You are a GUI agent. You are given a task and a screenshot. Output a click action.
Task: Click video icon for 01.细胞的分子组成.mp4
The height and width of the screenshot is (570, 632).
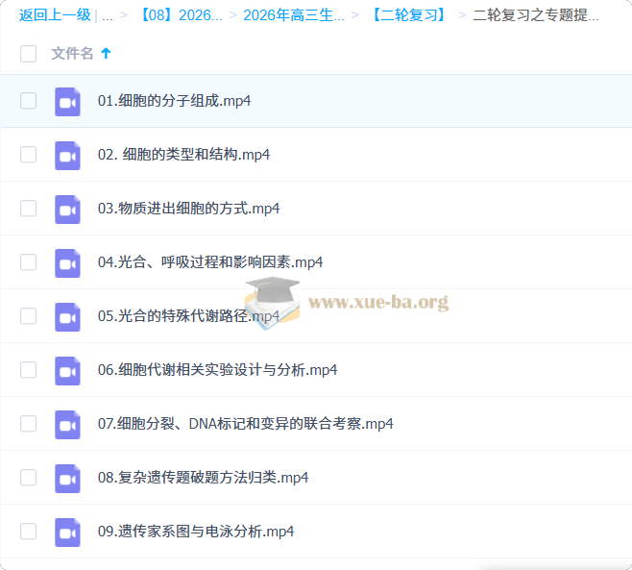(x=67, y=101)
